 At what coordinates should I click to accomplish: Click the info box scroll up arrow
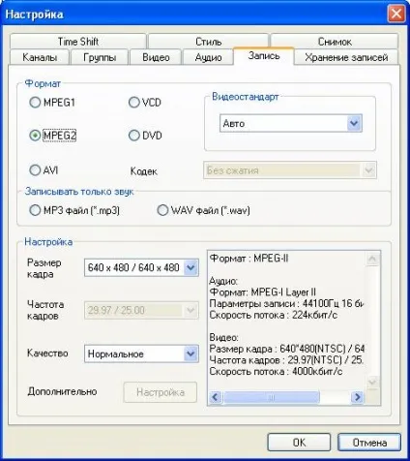tap(372, 259)
